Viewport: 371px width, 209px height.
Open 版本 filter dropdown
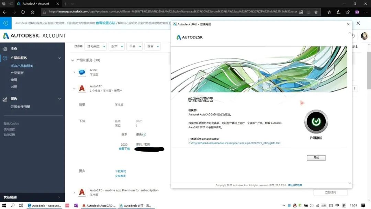click(117, 46)
